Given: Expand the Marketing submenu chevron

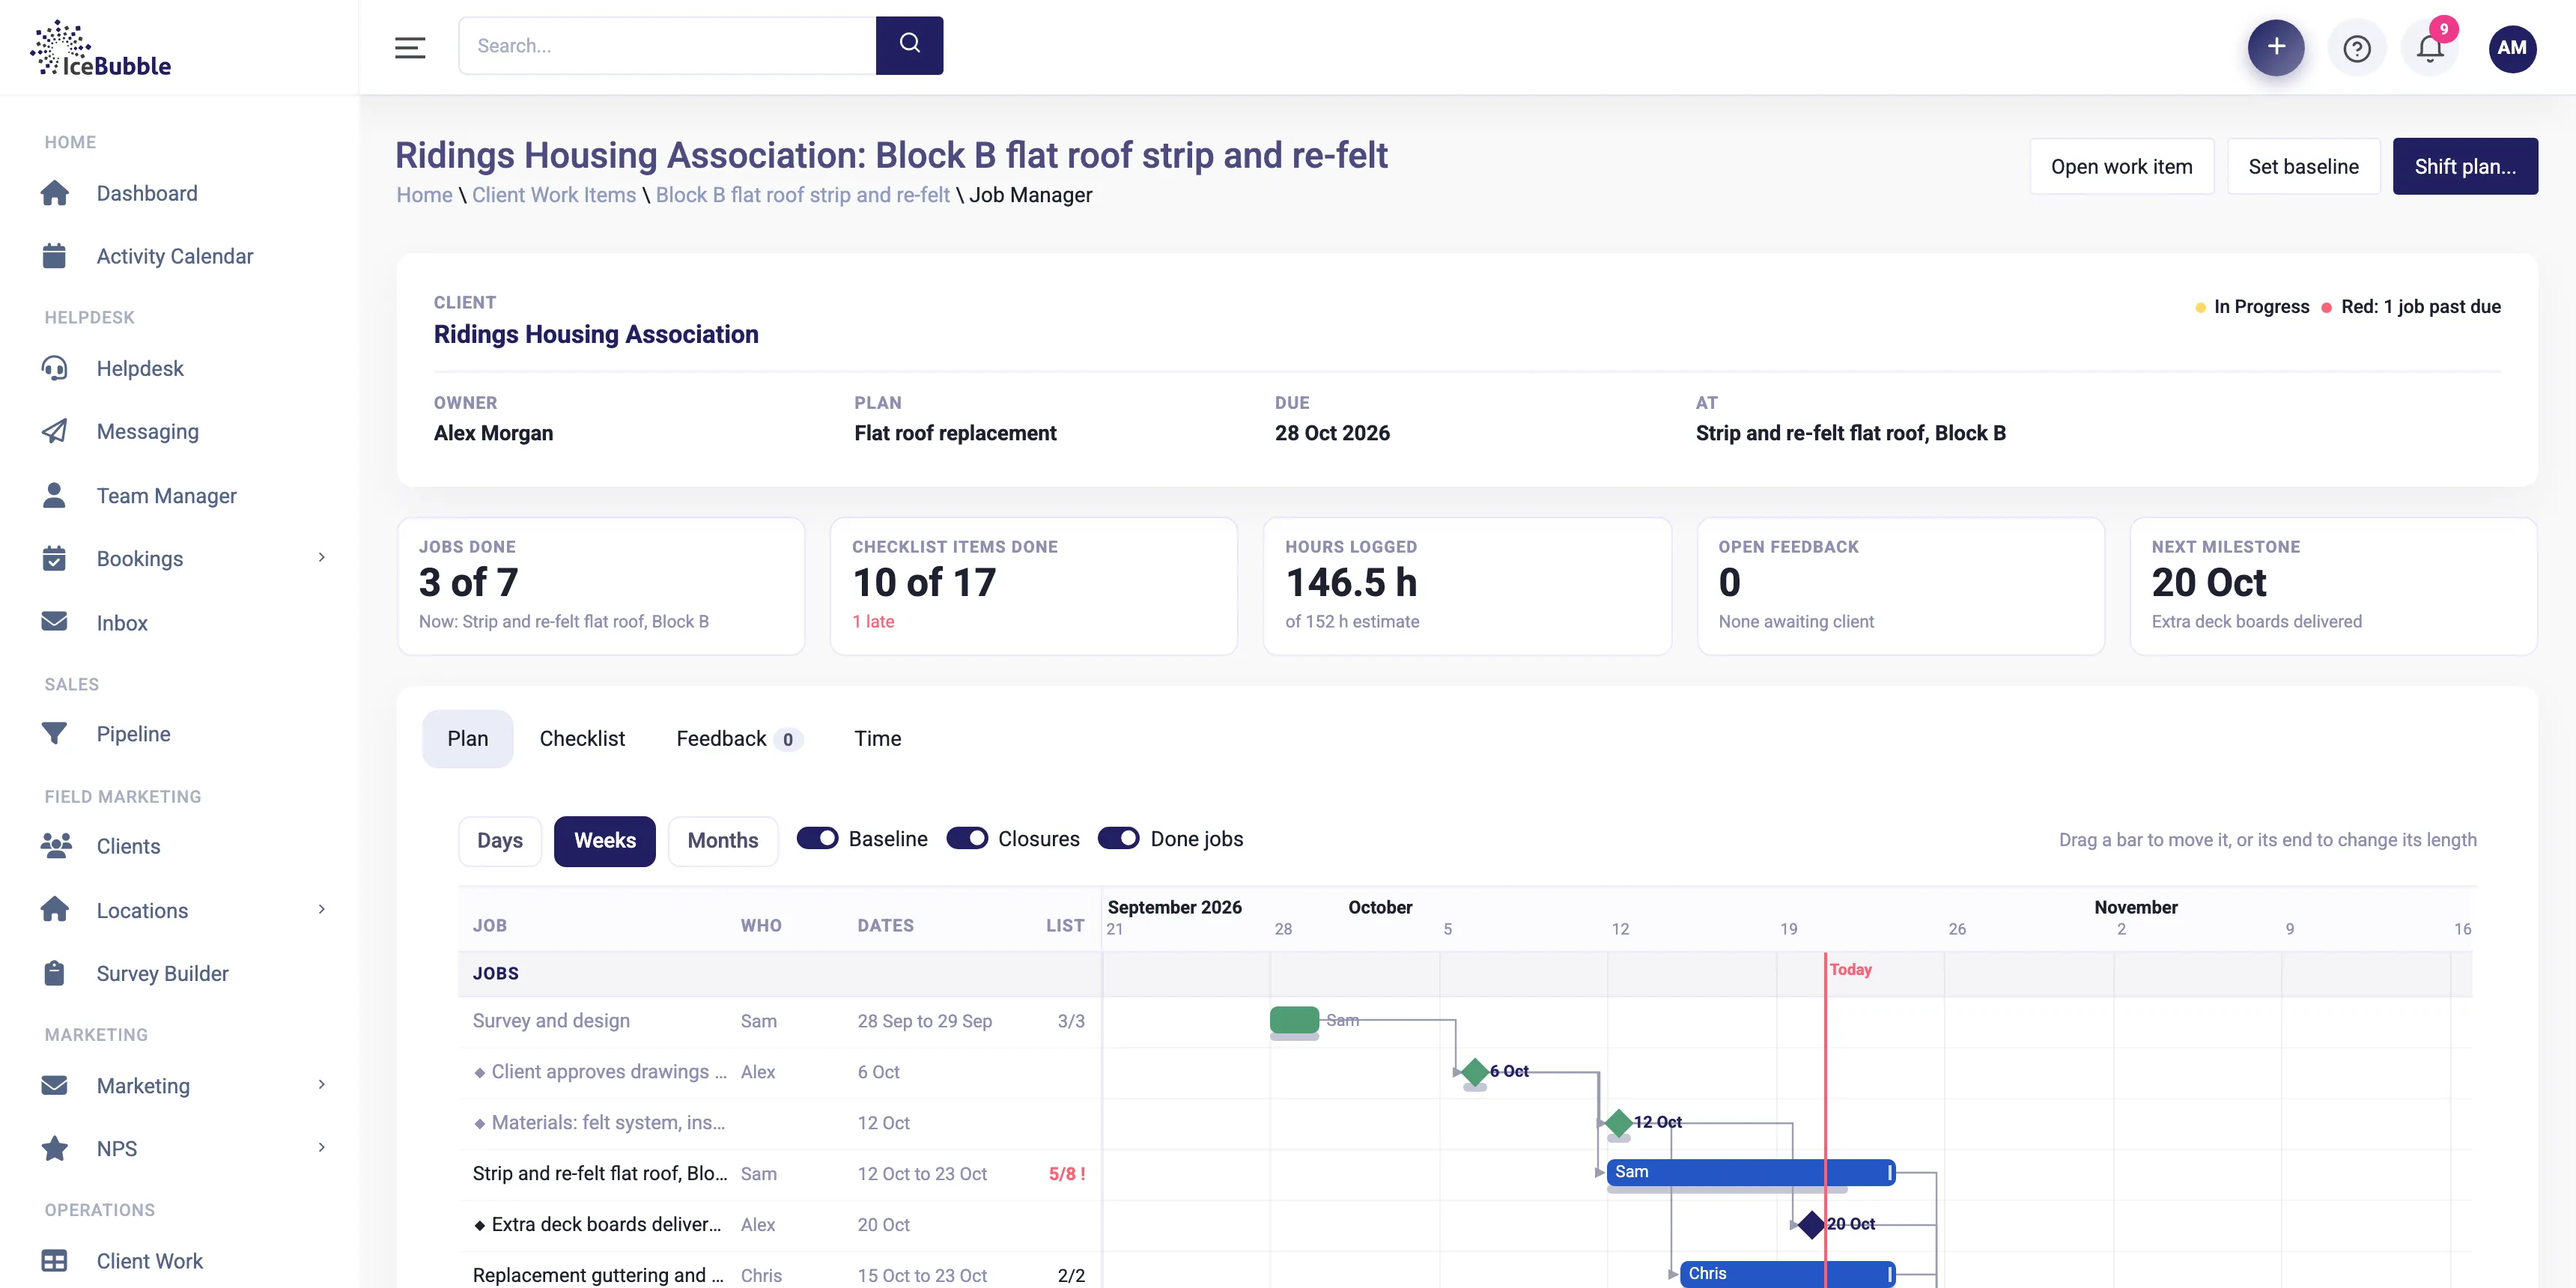Looking at the screenshot, I should coord(321,1084).
